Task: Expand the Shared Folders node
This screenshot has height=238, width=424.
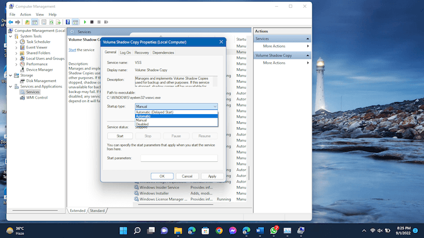Action: coord(16,53)
